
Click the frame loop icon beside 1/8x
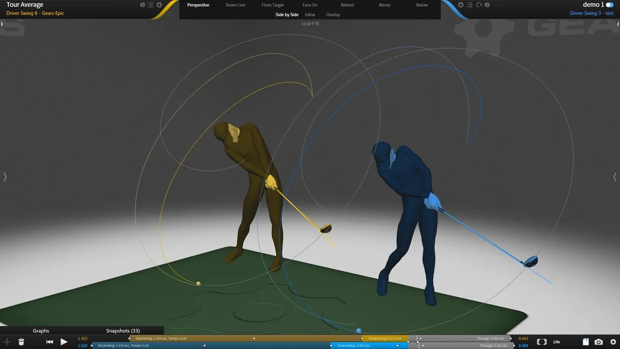(541, 342)
